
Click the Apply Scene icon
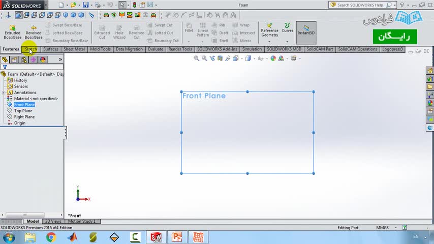pyautogui.click(x=281, y=58)
